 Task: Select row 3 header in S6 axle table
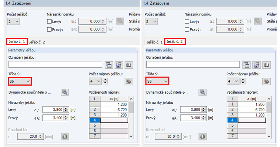(95, 115)
